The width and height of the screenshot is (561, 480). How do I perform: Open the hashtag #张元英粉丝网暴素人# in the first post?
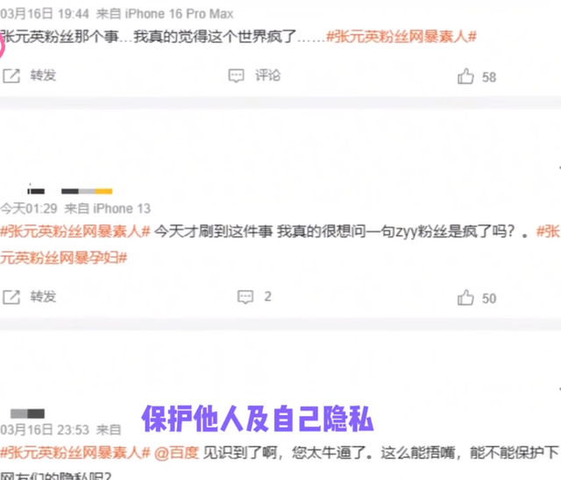[x=401, y=37]
